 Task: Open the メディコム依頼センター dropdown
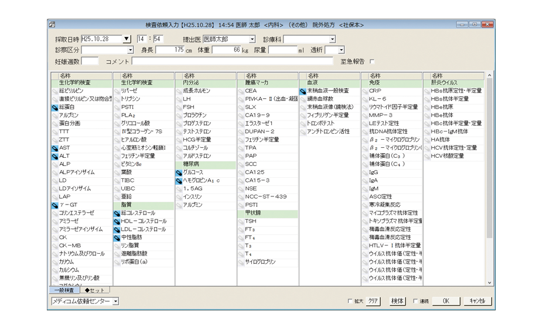(x=115, y=301)
